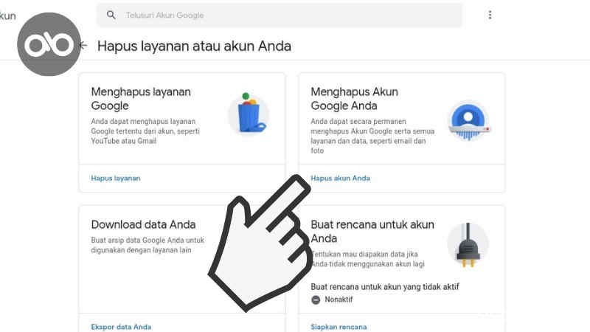Viewport: 590px width, 332px height.
Task: Click the power plug illustration icon
Action: (x=468, y=244)
